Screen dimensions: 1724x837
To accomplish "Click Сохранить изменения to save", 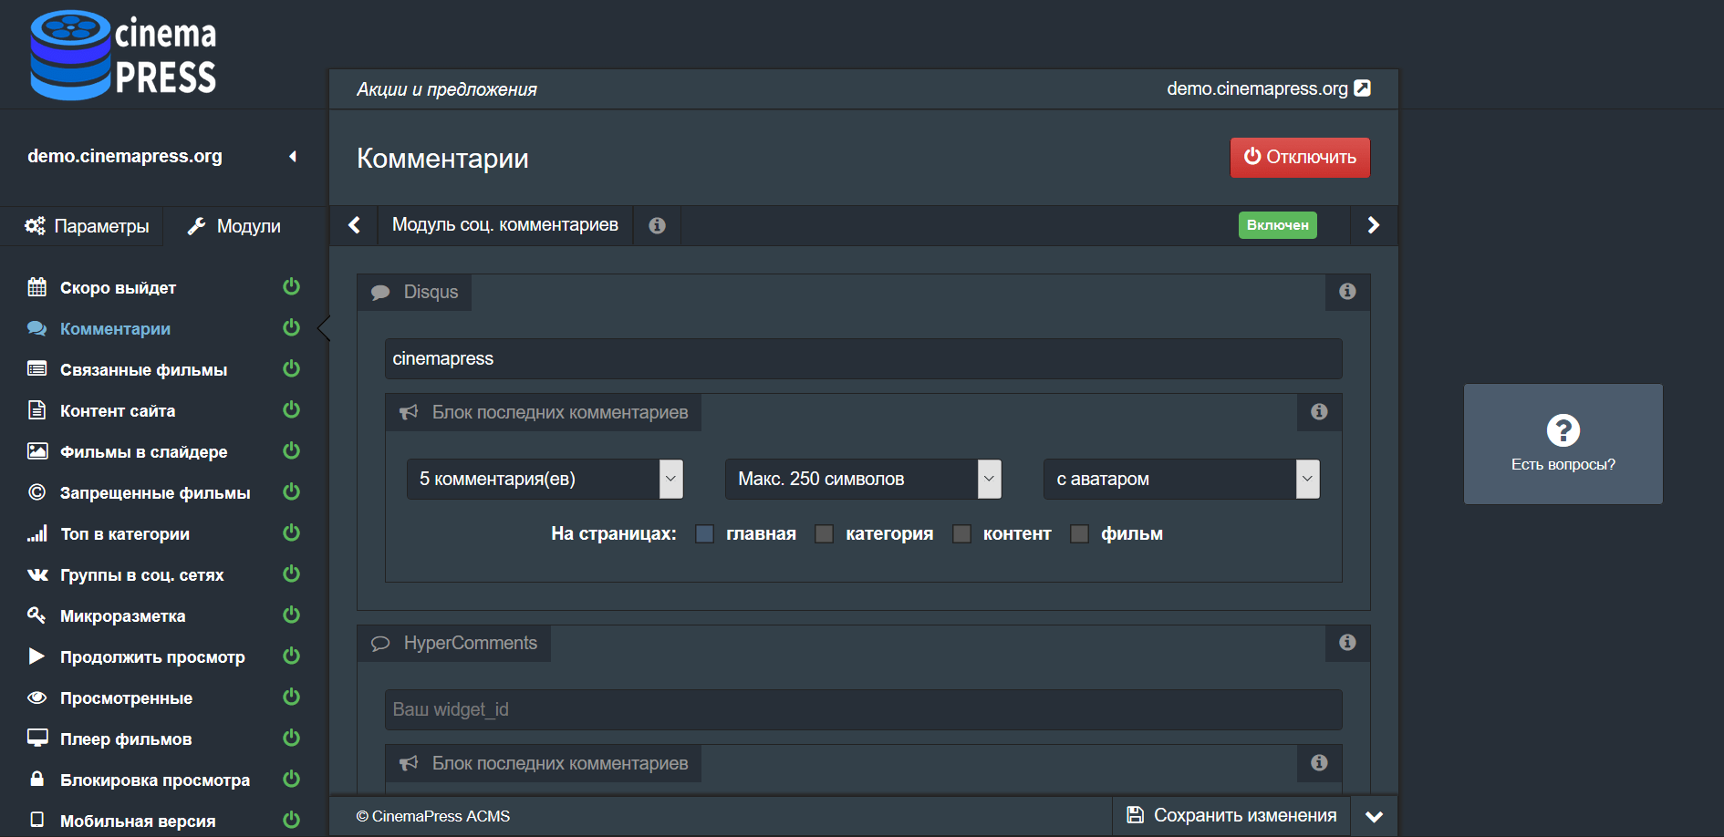I will (x=1232, y=815).
